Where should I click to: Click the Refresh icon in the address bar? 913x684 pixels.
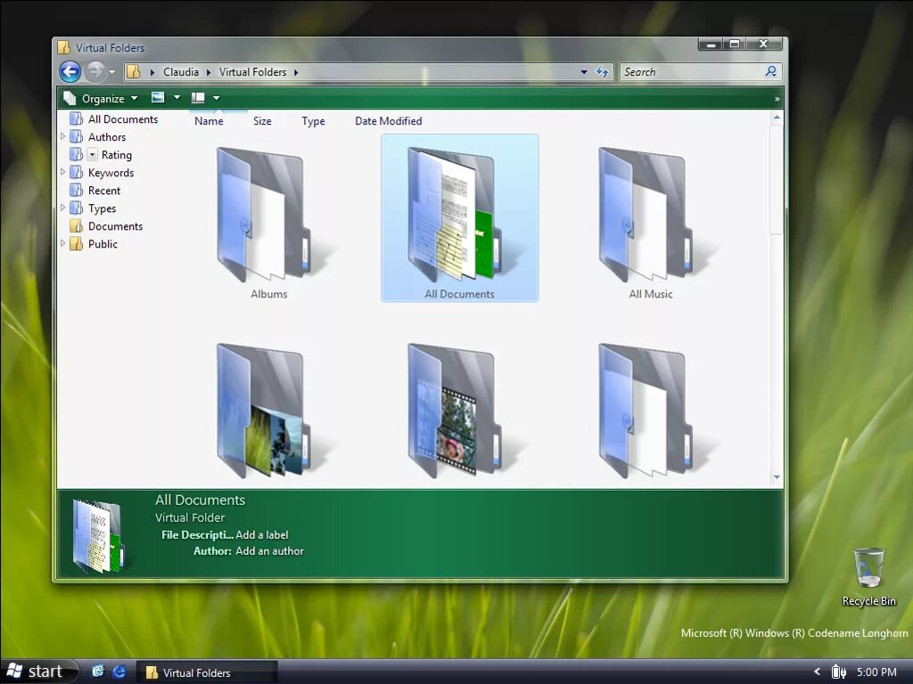pyautogui.click(x=602, y=72)
